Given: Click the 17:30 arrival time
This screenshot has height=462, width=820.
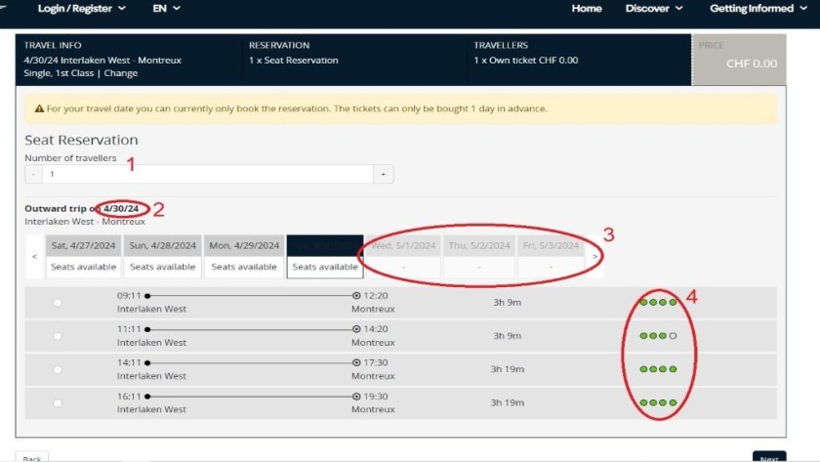Looking at the screenshot, I should [x=376, y=362].
